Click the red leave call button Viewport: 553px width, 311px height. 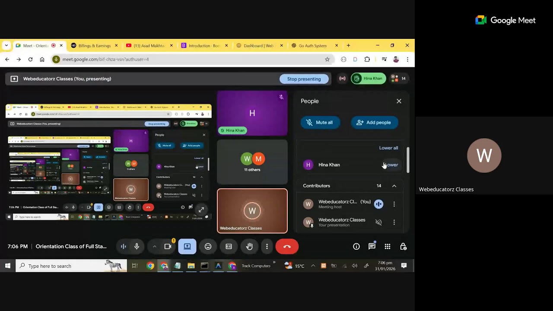(x=287, y=246)
